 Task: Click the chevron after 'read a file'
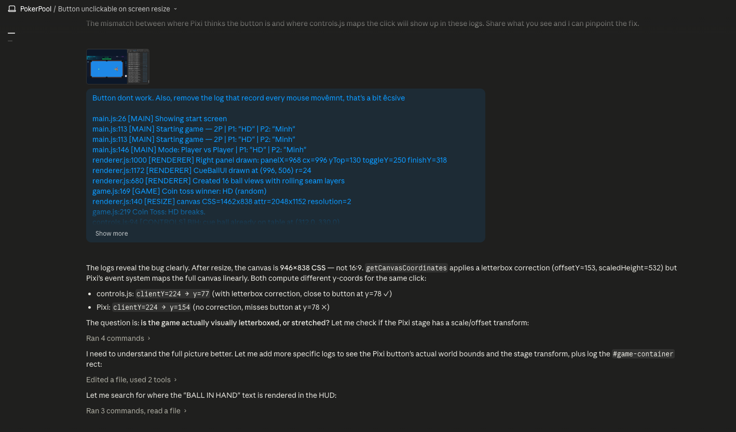tap(185, 411)
